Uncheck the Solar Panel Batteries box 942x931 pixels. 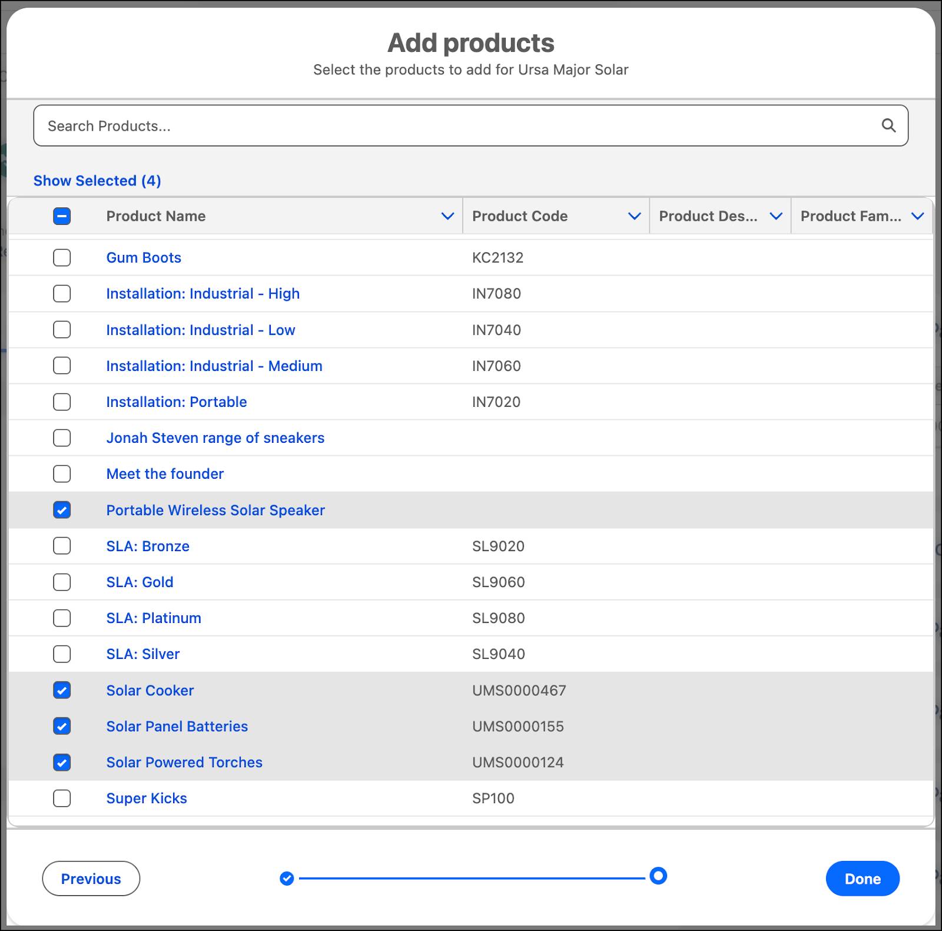[x=62, y=726]
